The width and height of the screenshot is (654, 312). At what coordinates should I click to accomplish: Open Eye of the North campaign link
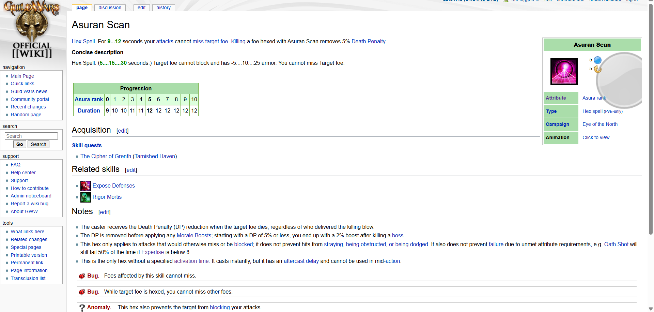tap(600, 124)
